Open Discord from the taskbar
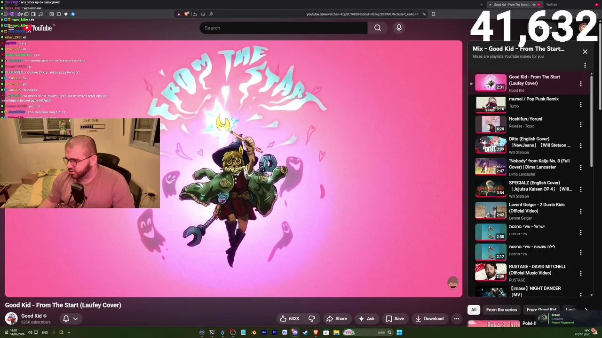 [x=295, y=332]
